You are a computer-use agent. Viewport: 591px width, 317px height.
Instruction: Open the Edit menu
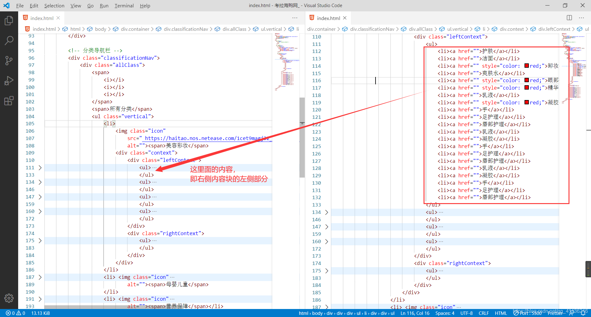pyautogui.click(x=34, y=6)
